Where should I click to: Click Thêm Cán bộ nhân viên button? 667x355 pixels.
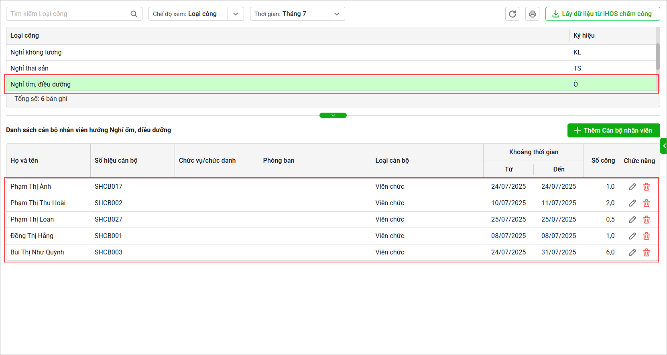[x=613, y=131]
